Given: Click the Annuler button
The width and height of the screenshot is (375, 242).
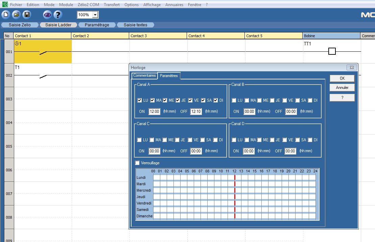Looking at the screenshot, I should pyautogui.click(x=342, y=88).
